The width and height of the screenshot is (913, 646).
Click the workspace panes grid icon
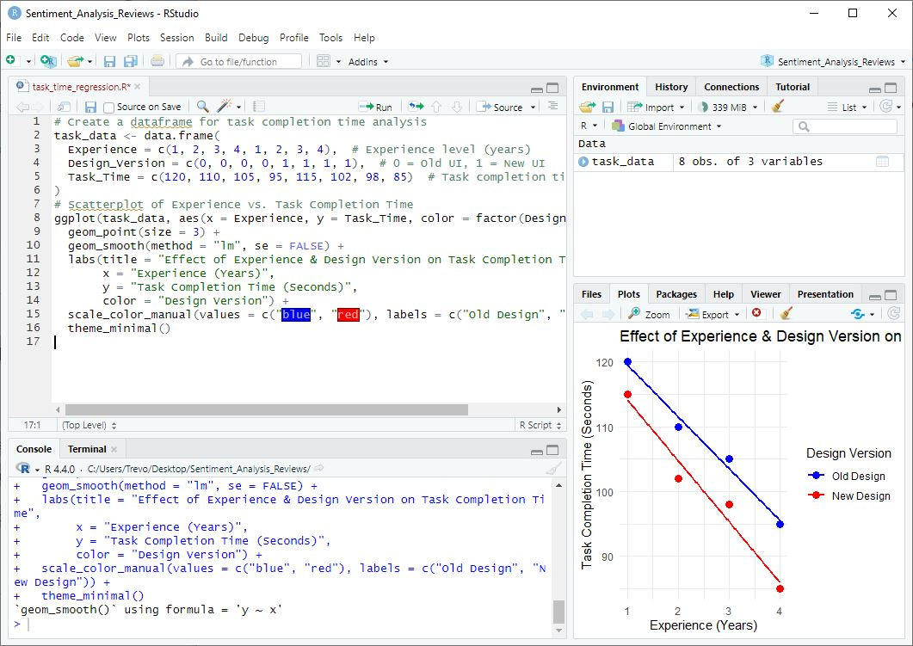(324, 61)
